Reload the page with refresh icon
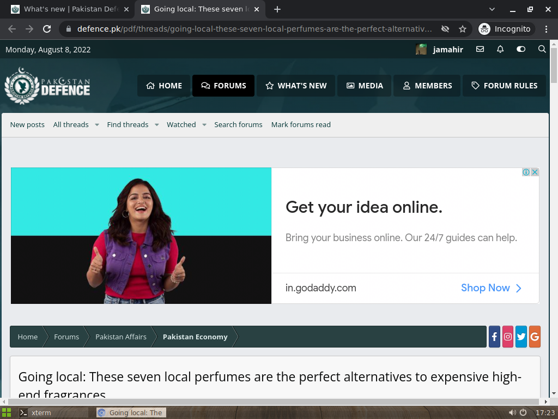558x419 pixels. (x=47, y=29)
